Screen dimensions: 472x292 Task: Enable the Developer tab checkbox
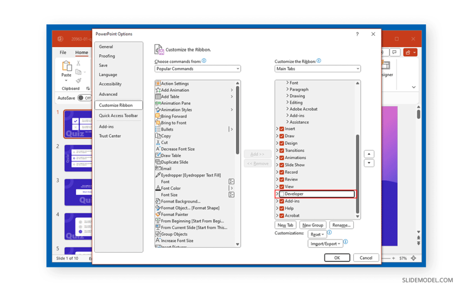[282, 194]
